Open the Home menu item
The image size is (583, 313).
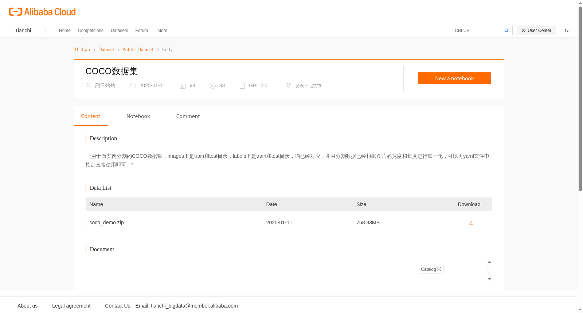[x=65, y=31]
